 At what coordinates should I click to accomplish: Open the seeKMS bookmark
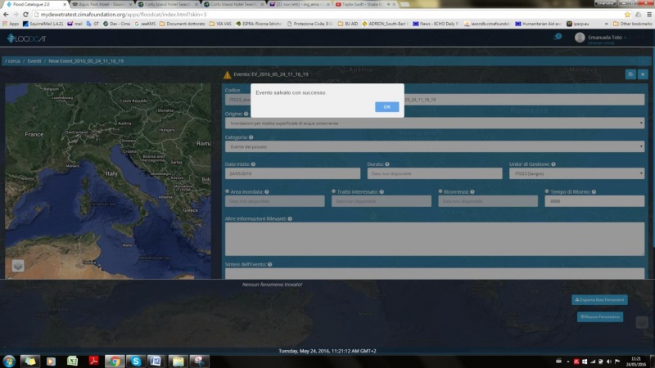[x=145, y=24]
